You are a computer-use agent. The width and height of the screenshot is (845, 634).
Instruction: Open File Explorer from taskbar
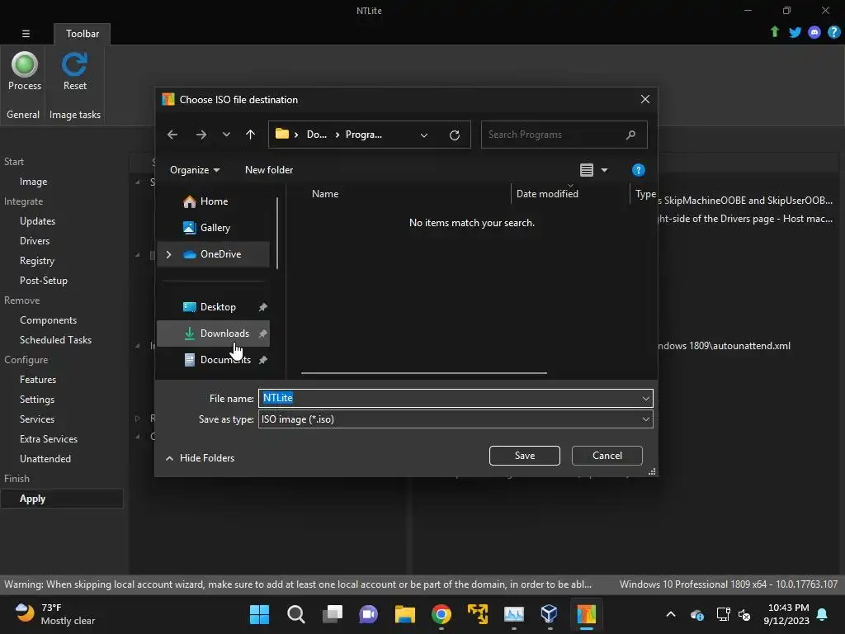[x=404, y=614]
